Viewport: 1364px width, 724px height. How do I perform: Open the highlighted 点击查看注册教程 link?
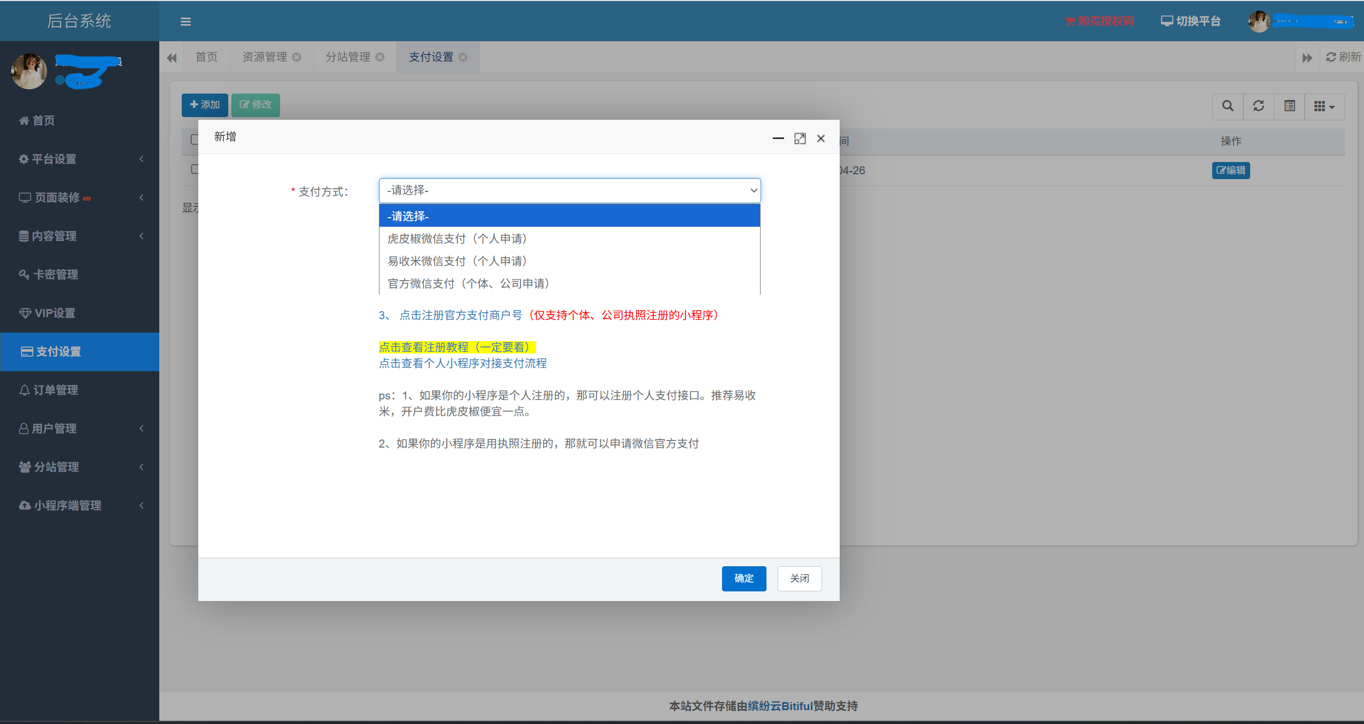pos(456,346)
